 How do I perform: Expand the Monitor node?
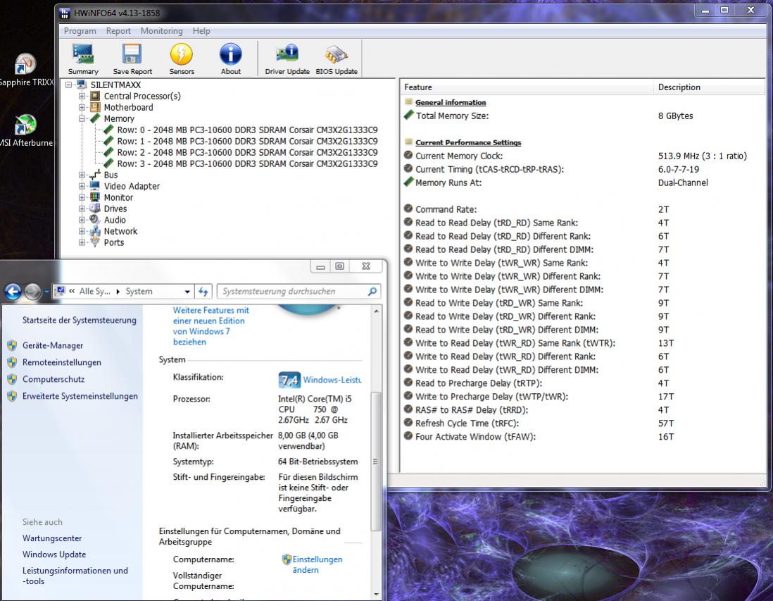(82, 198)
